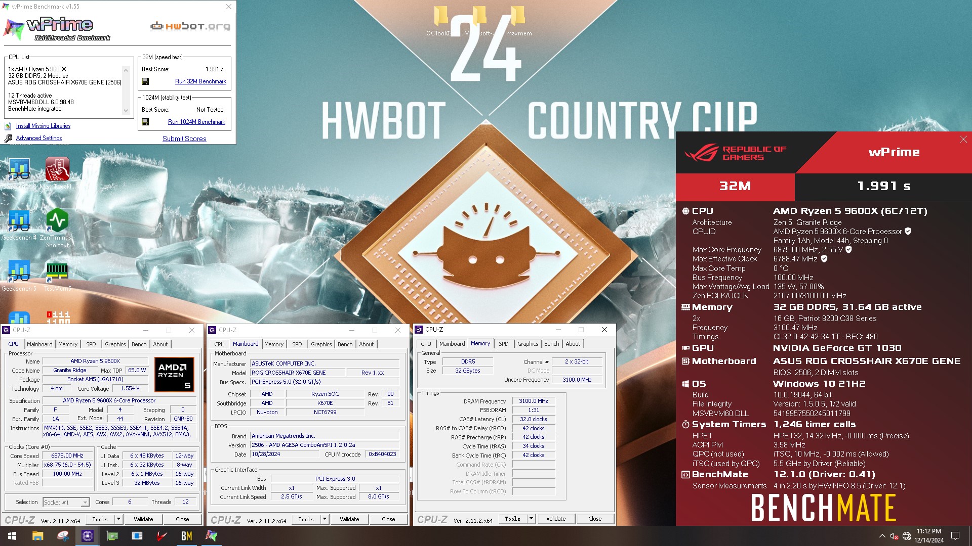Image resolution: width=972 pixels, height=546 pixels.
Task: Click CPU List scrollbar down arrow in wPrime
Action: [x=126, y=111]
